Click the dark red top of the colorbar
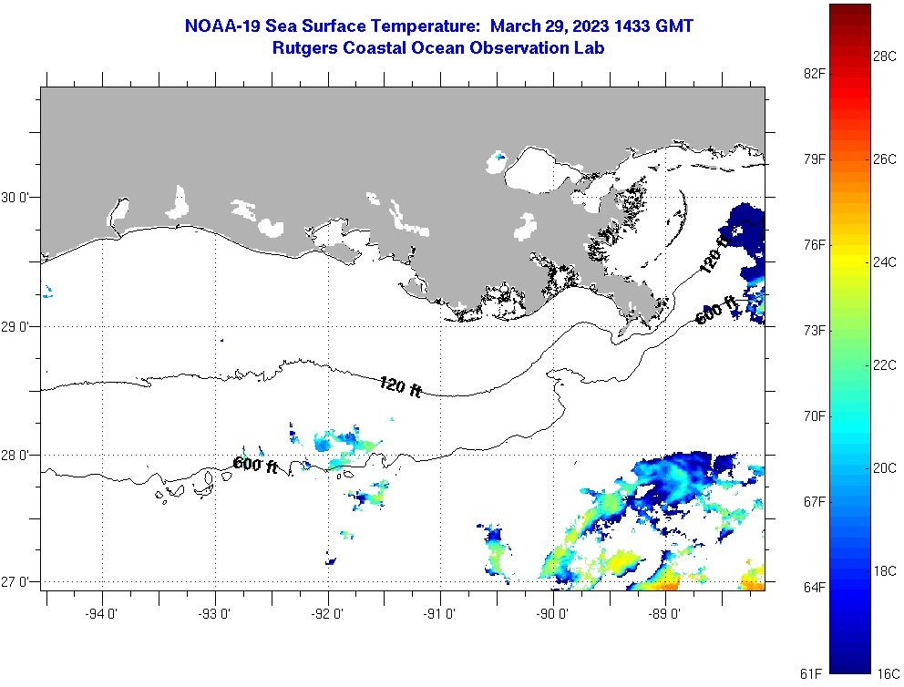904x687 pixels. 850,15
